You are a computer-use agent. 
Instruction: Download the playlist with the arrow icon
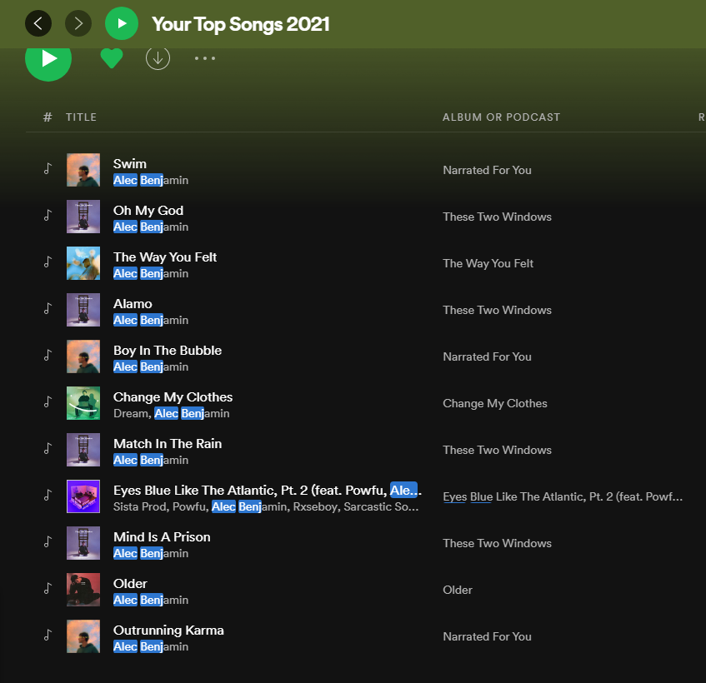[x=158, y=58]
